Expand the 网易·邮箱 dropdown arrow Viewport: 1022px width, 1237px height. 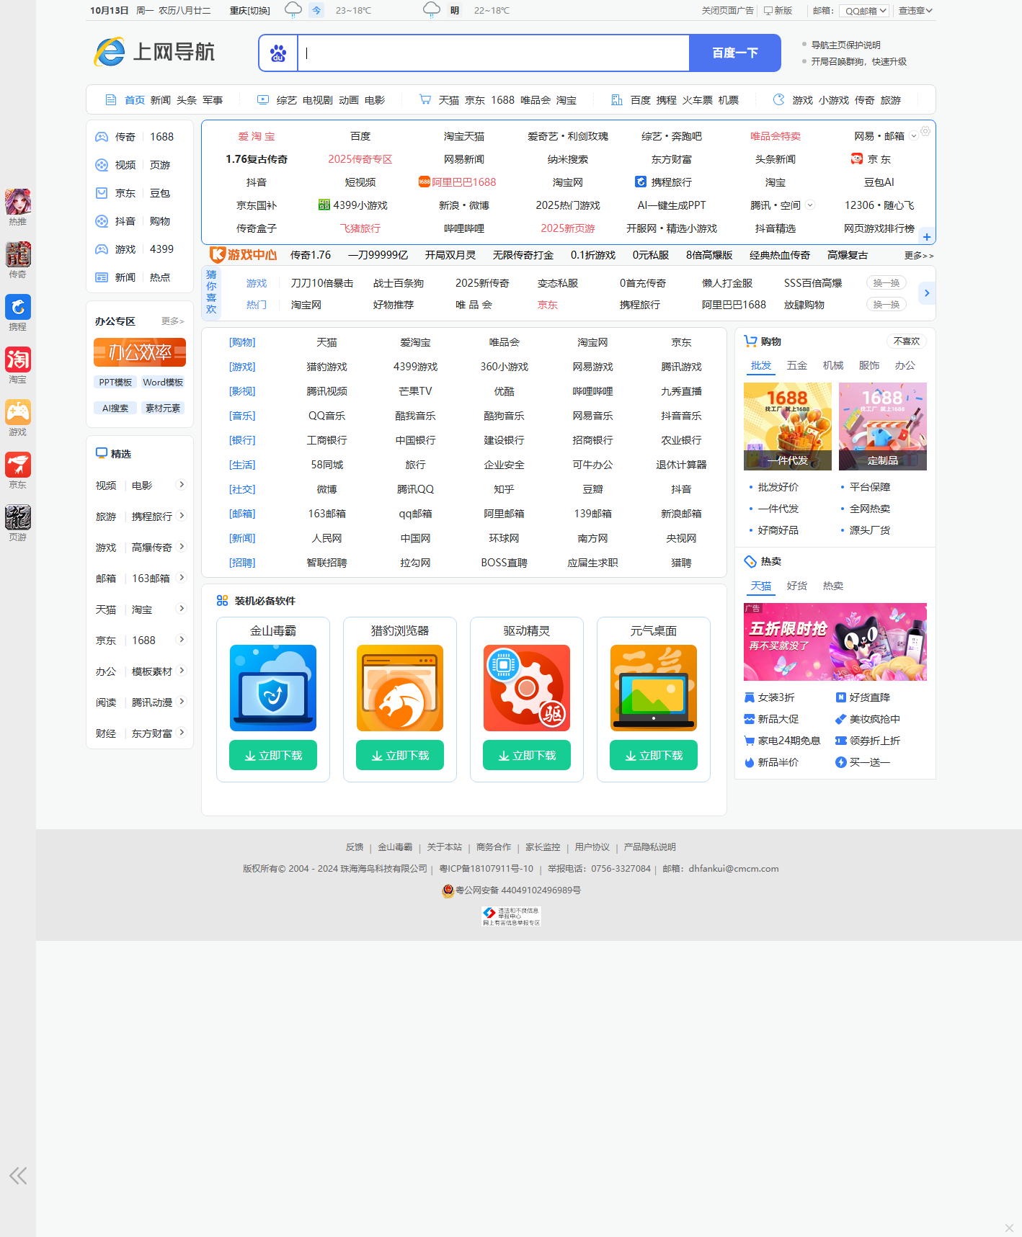(x=914, y=136)
